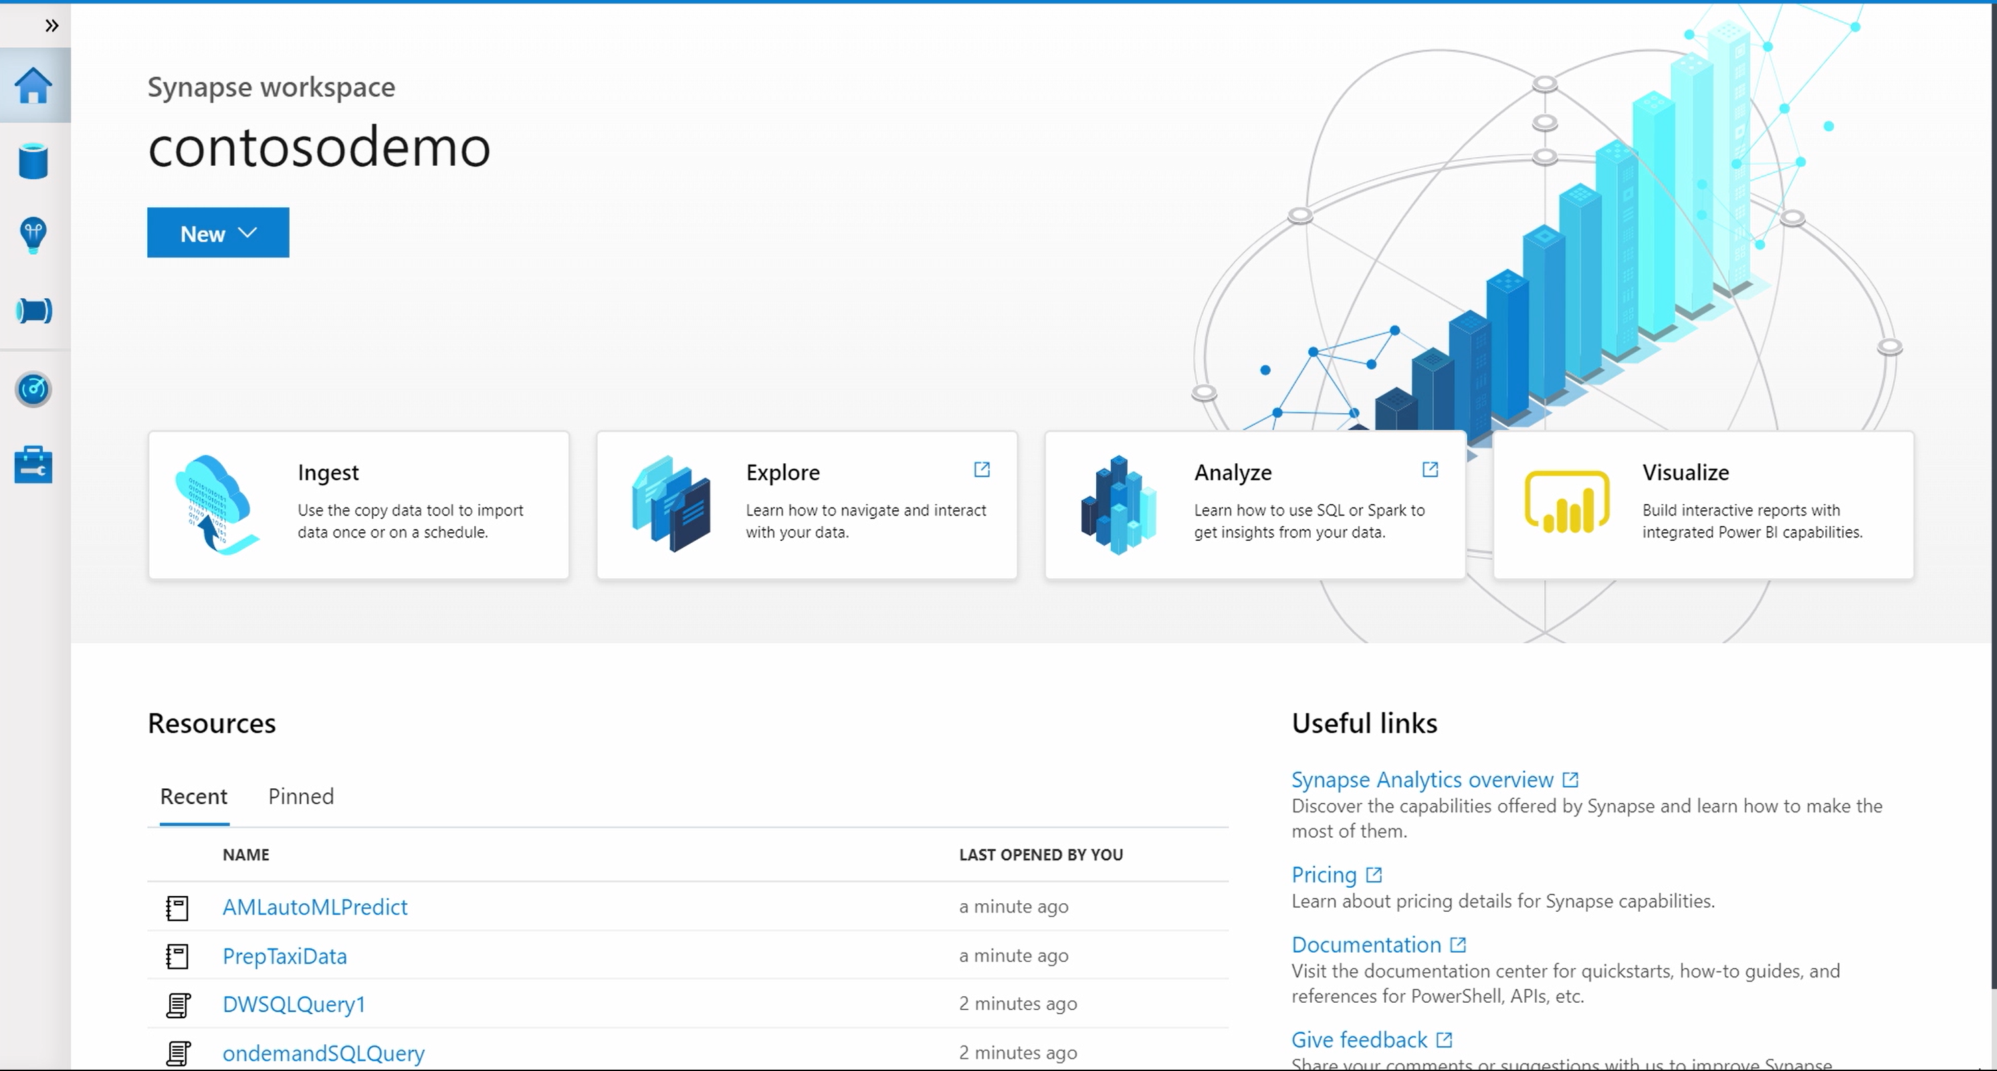This screenshot has width=1997, height=1071.
Task: Click the contosodemo workspace name
Action: pos(320,146)
